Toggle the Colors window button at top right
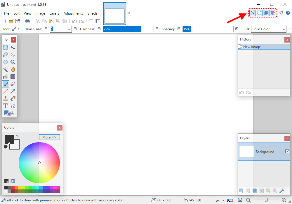Image resolution: width=292 pixels, height=204 pixels. [273, 13]
